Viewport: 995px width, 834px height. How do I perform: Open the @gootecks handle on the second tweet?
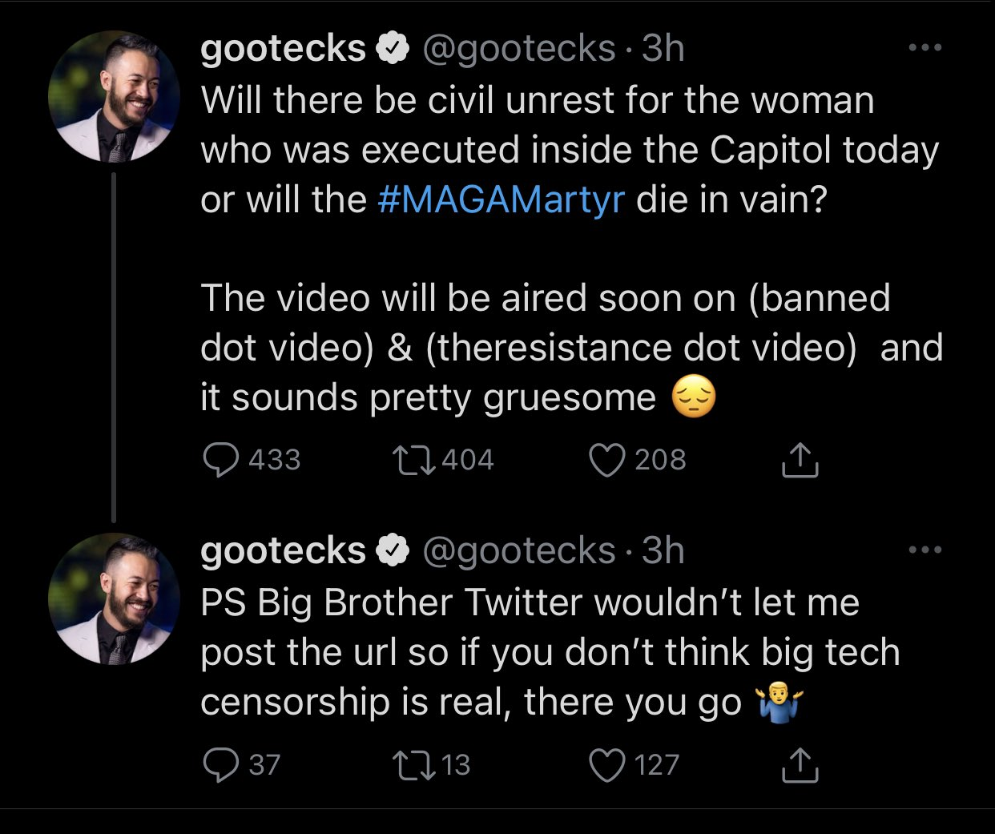tap(518, 551)
